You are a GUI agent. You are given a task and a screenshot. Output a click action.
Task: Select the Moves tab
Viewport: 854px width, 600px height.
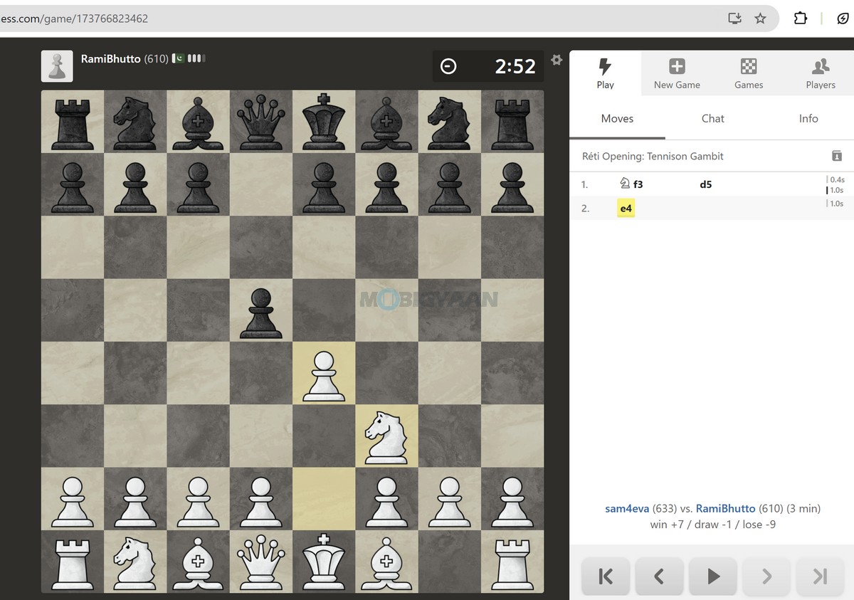click(x=617, y=118)
